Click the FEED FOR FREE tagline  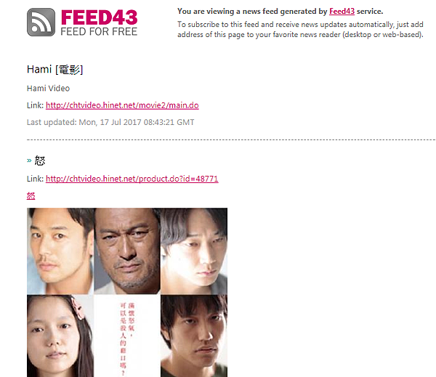[x=99, y=32]
